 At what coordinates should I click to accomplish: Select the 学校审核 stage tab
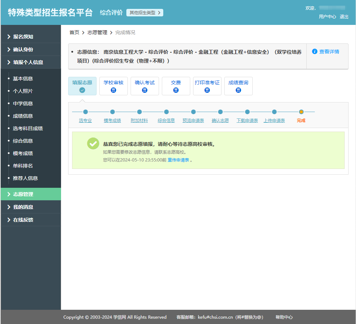114,86
